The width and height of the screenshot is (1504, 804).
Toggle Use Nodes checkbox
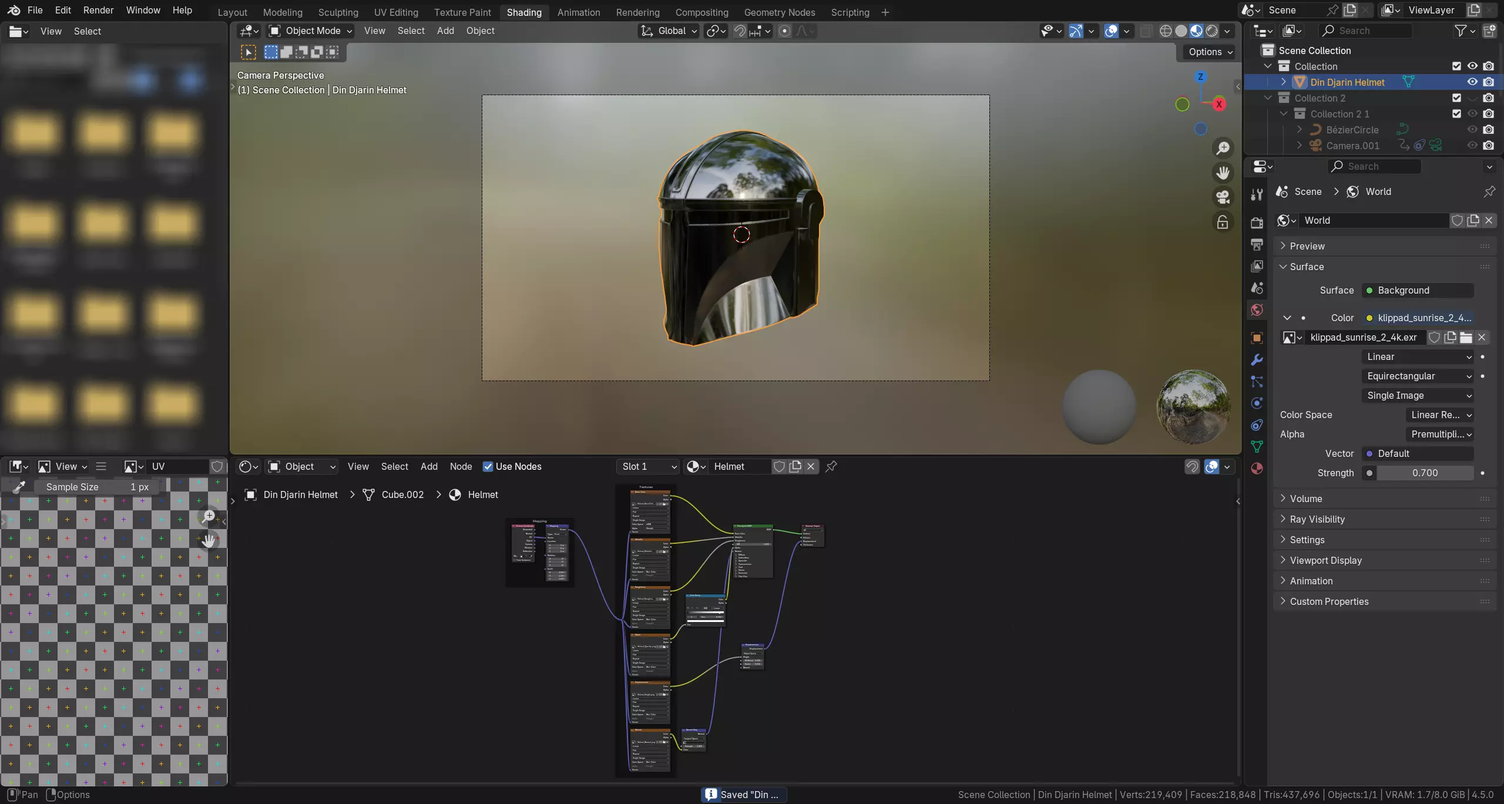pyautogui.click(x=488, y=466)
